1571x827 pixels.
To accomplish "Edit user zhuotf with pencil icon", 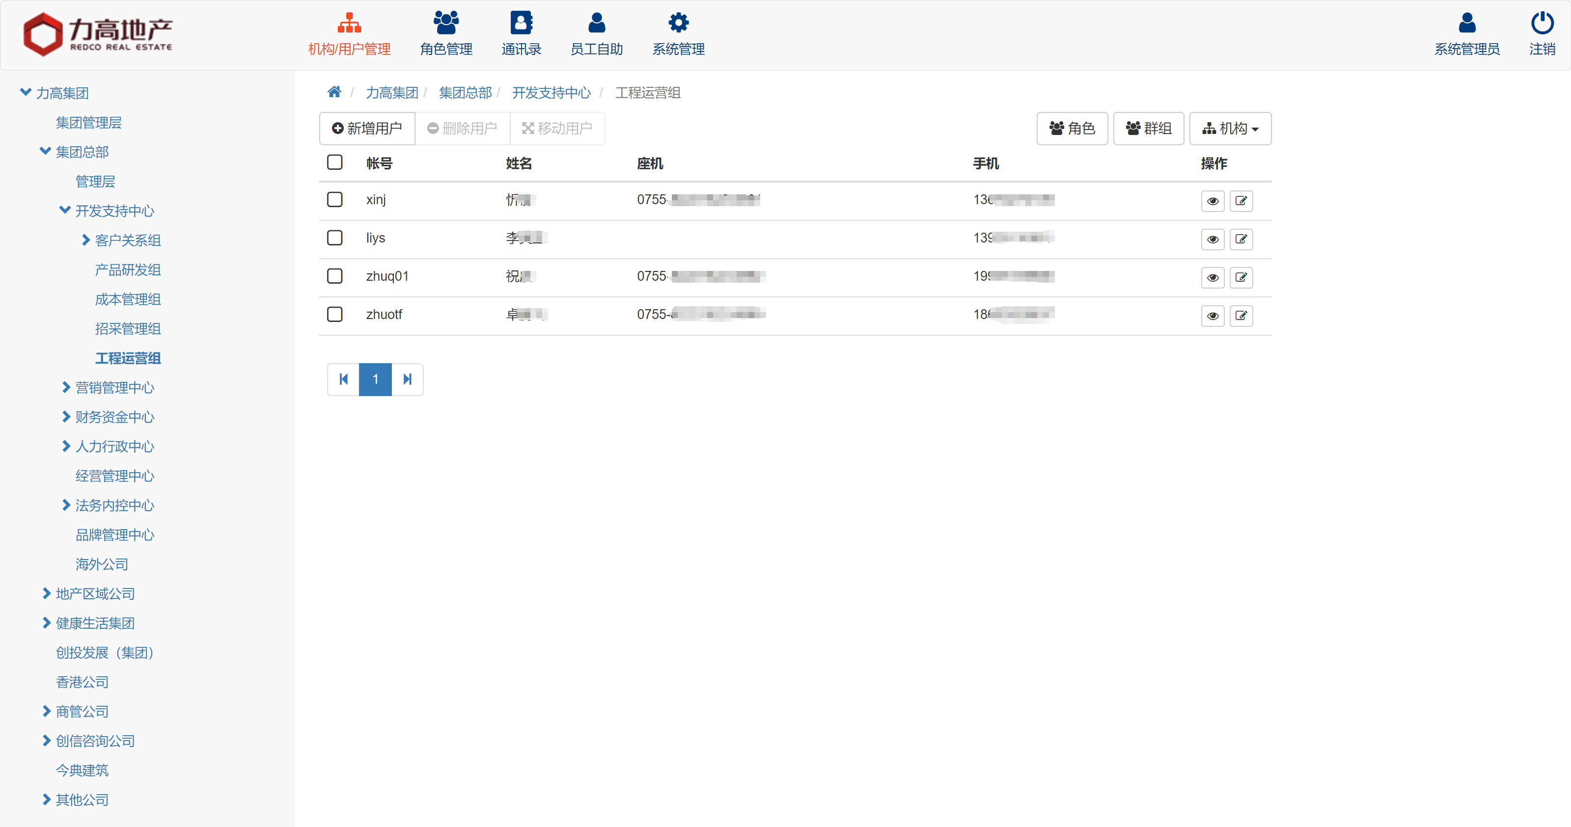I will click(x=1241, y=316).
